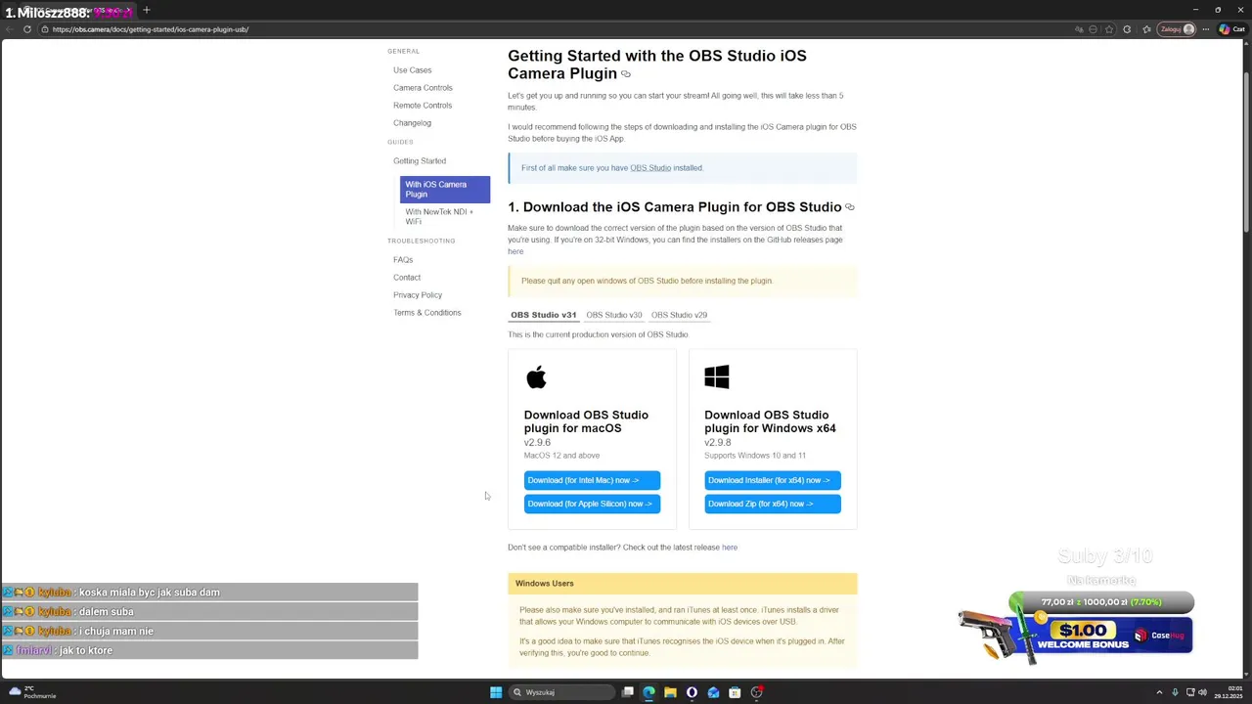
Task: Click the Apple logo on macOS card
Action: tap(536, 377)
